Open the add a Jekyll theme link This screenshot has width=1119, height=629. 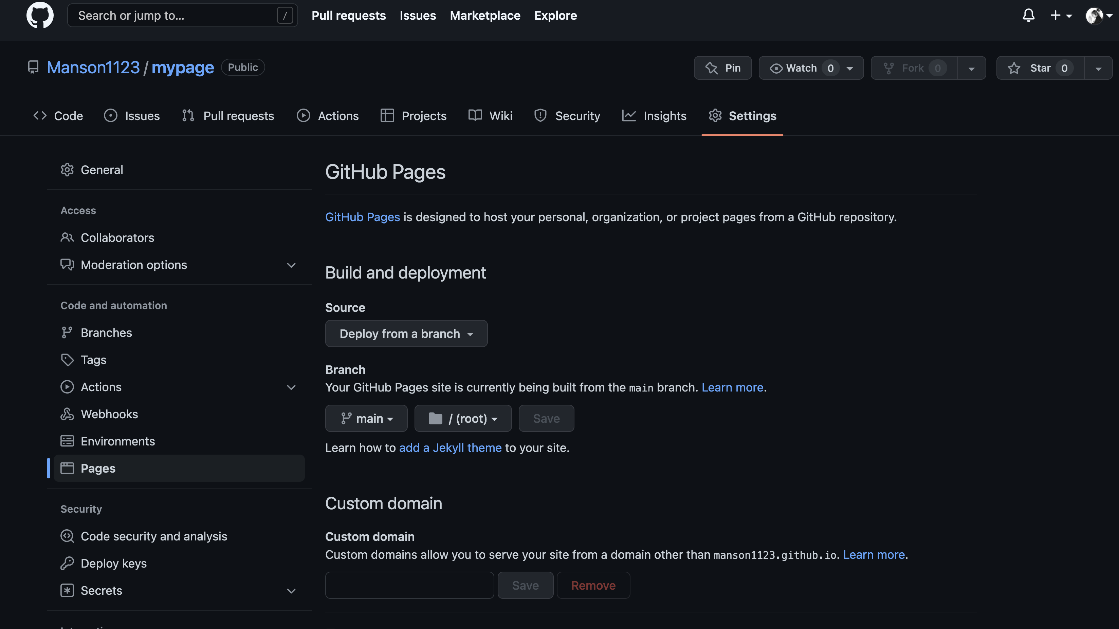tap(450, 447)
